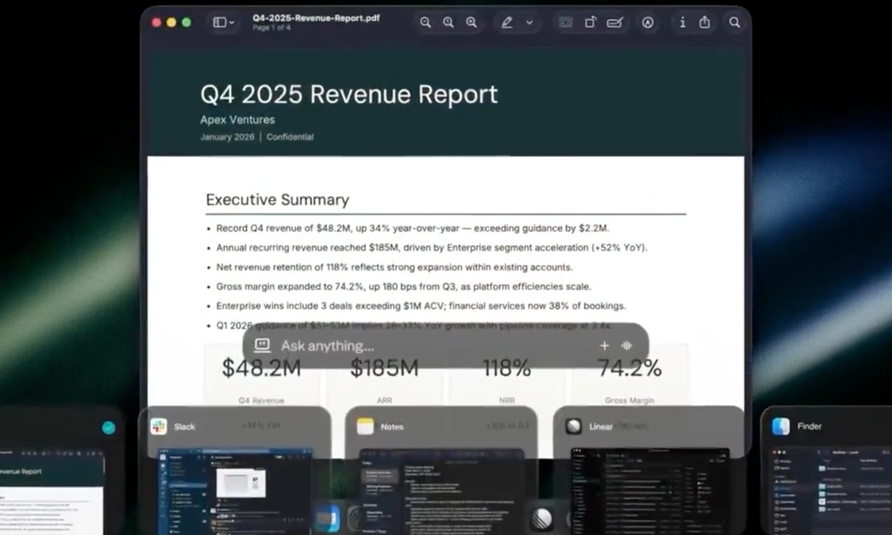The image size is (892, 535).
Task: Click the actual size zoom icon
Action: click(448, 22)
